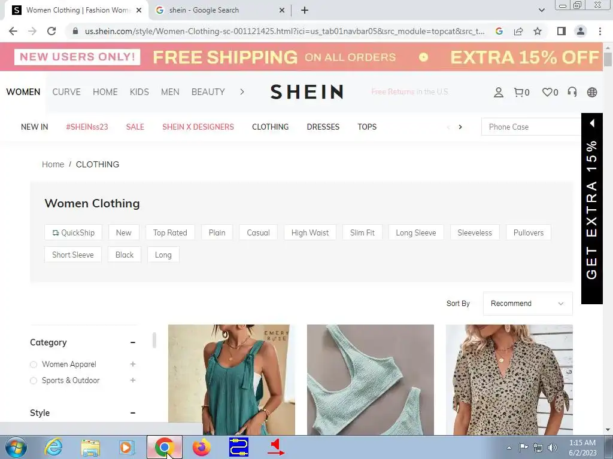This screenshot has height=459, width=613.
Task: Select the Sports & Outdoor category radio
Action: tap(34, 381)
